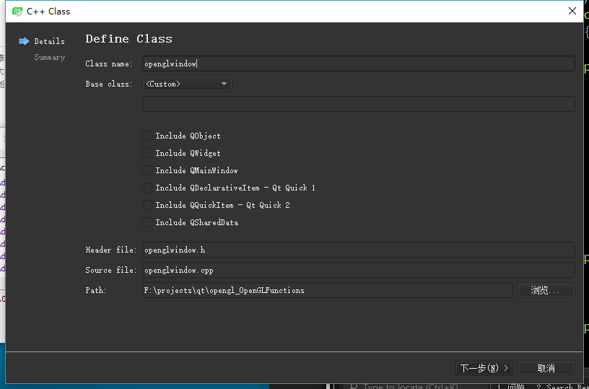Image resolution: width=589 pixels, height=389 pixels.
Task: Click the Define Class heading
Action: 128,39
